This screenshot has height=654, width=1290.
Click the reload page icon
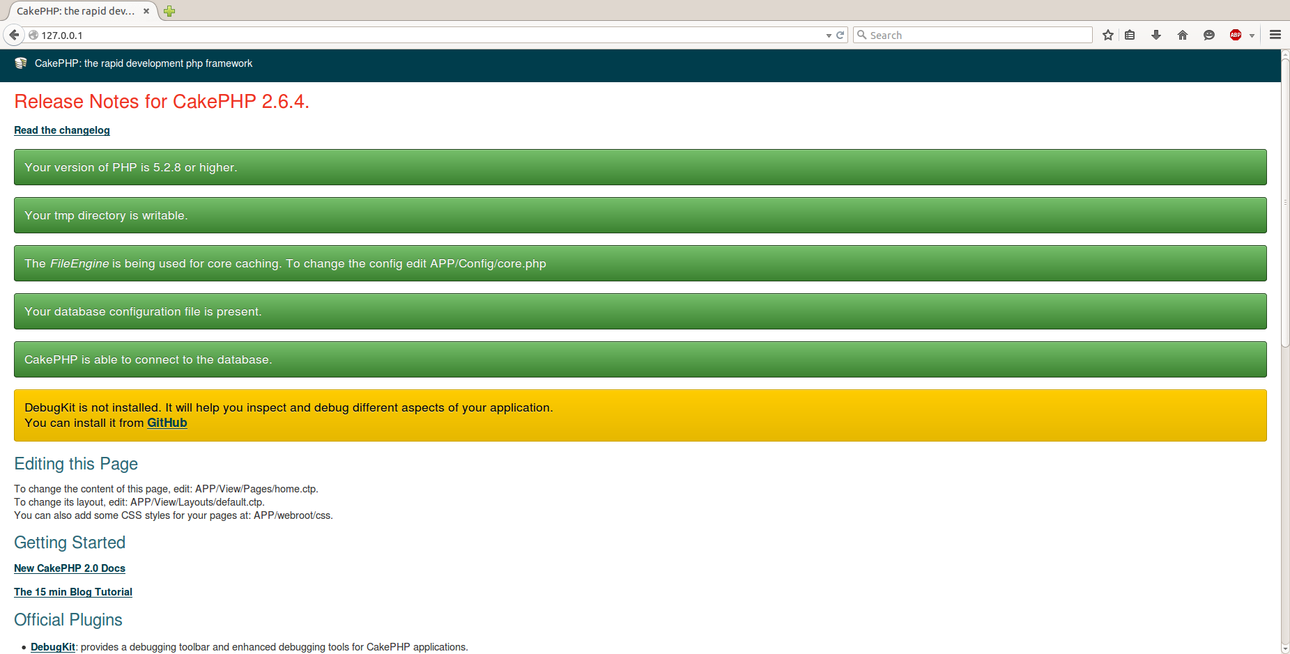(x=840, y=35)
